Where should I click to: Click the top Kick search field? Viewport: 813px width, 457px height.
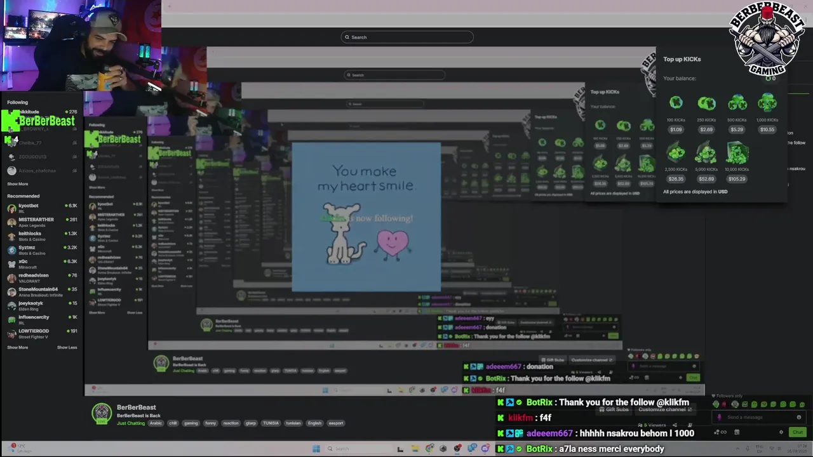407,37
